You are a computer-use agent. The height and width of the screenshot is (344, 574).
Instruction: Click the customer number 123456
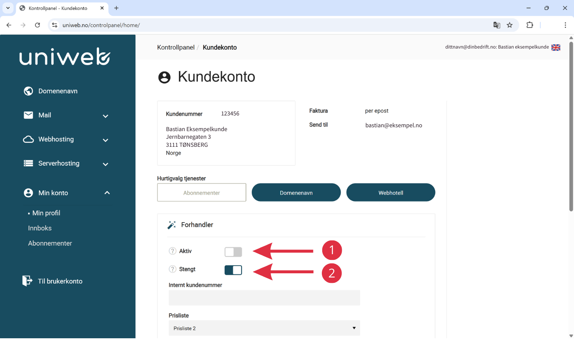tap(230, 114)
